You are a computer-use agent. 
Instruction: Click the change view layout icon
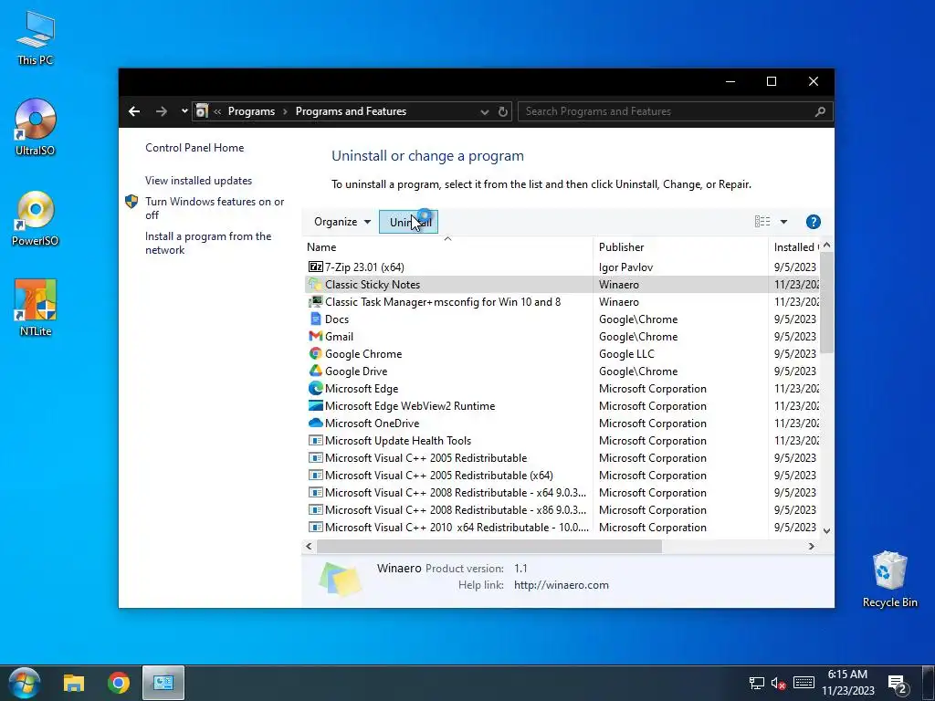762,222
